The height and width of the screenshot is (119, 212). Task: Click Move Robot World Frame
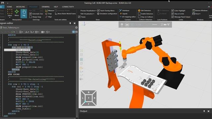(x=65, y=14)
